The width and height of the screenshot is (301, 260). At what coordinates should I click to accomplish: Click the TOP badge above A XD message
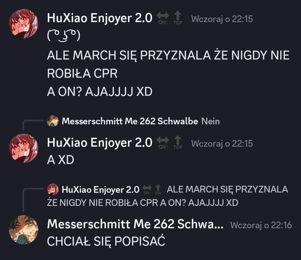178,143
